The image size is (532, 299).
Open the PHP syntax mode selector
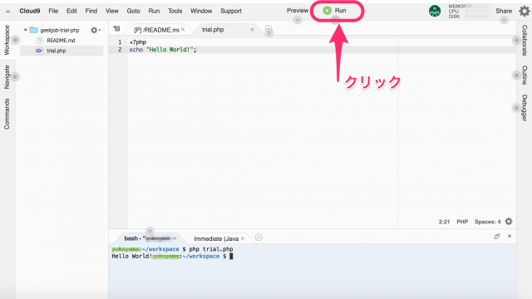(x=462, y=222)
